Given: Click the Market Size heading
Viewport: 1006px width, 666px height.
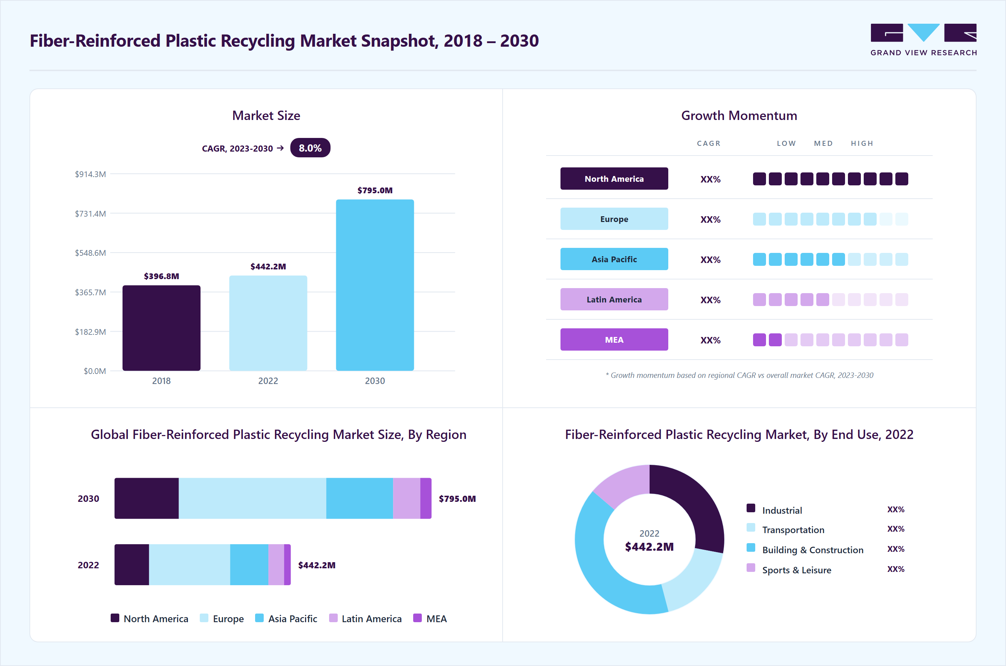Looking at the screenshot, I should [266, 116].
